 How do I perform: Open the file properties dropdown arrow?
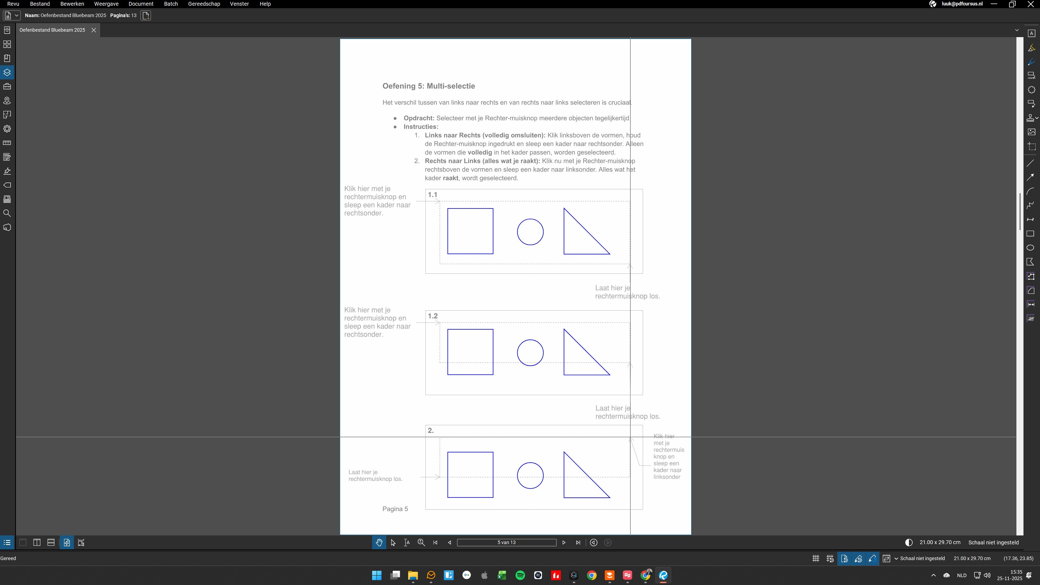coord(17,15)
